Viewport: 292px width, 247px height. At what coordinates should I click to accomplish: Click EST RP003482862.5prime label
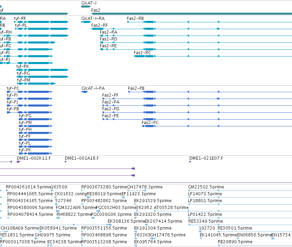tap(104, 201)
